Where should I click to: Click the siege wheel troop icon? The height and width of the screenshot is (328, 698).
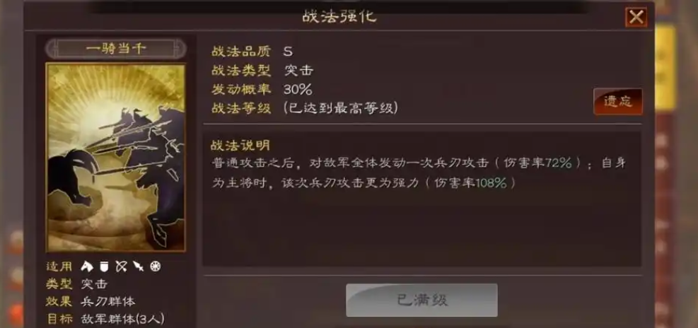[156, 266]
